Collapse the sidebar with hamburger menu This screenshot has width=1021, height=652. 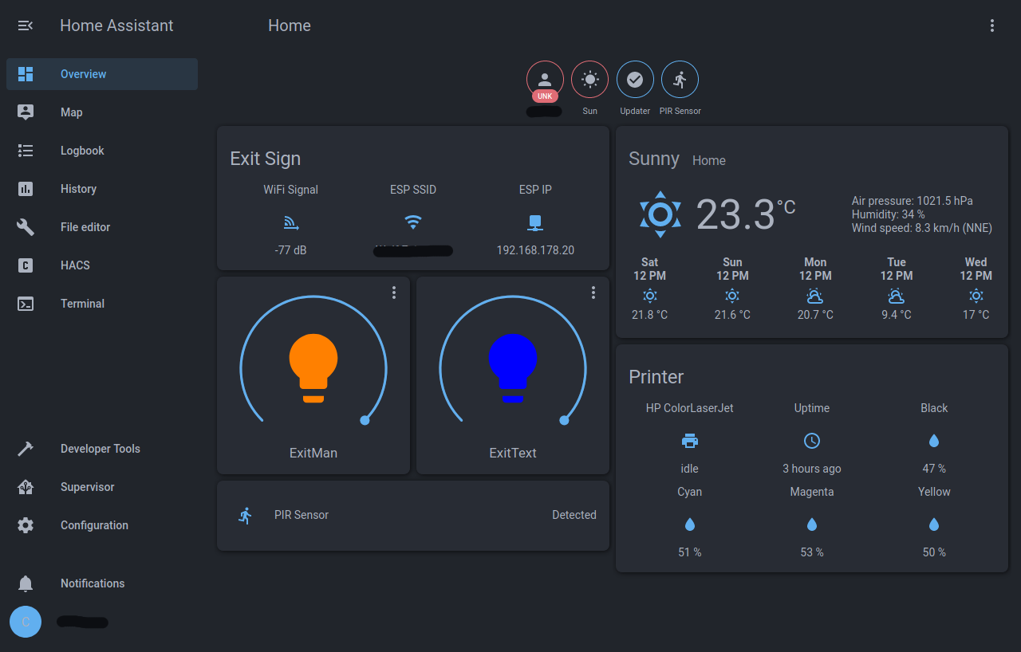(25, 25)
